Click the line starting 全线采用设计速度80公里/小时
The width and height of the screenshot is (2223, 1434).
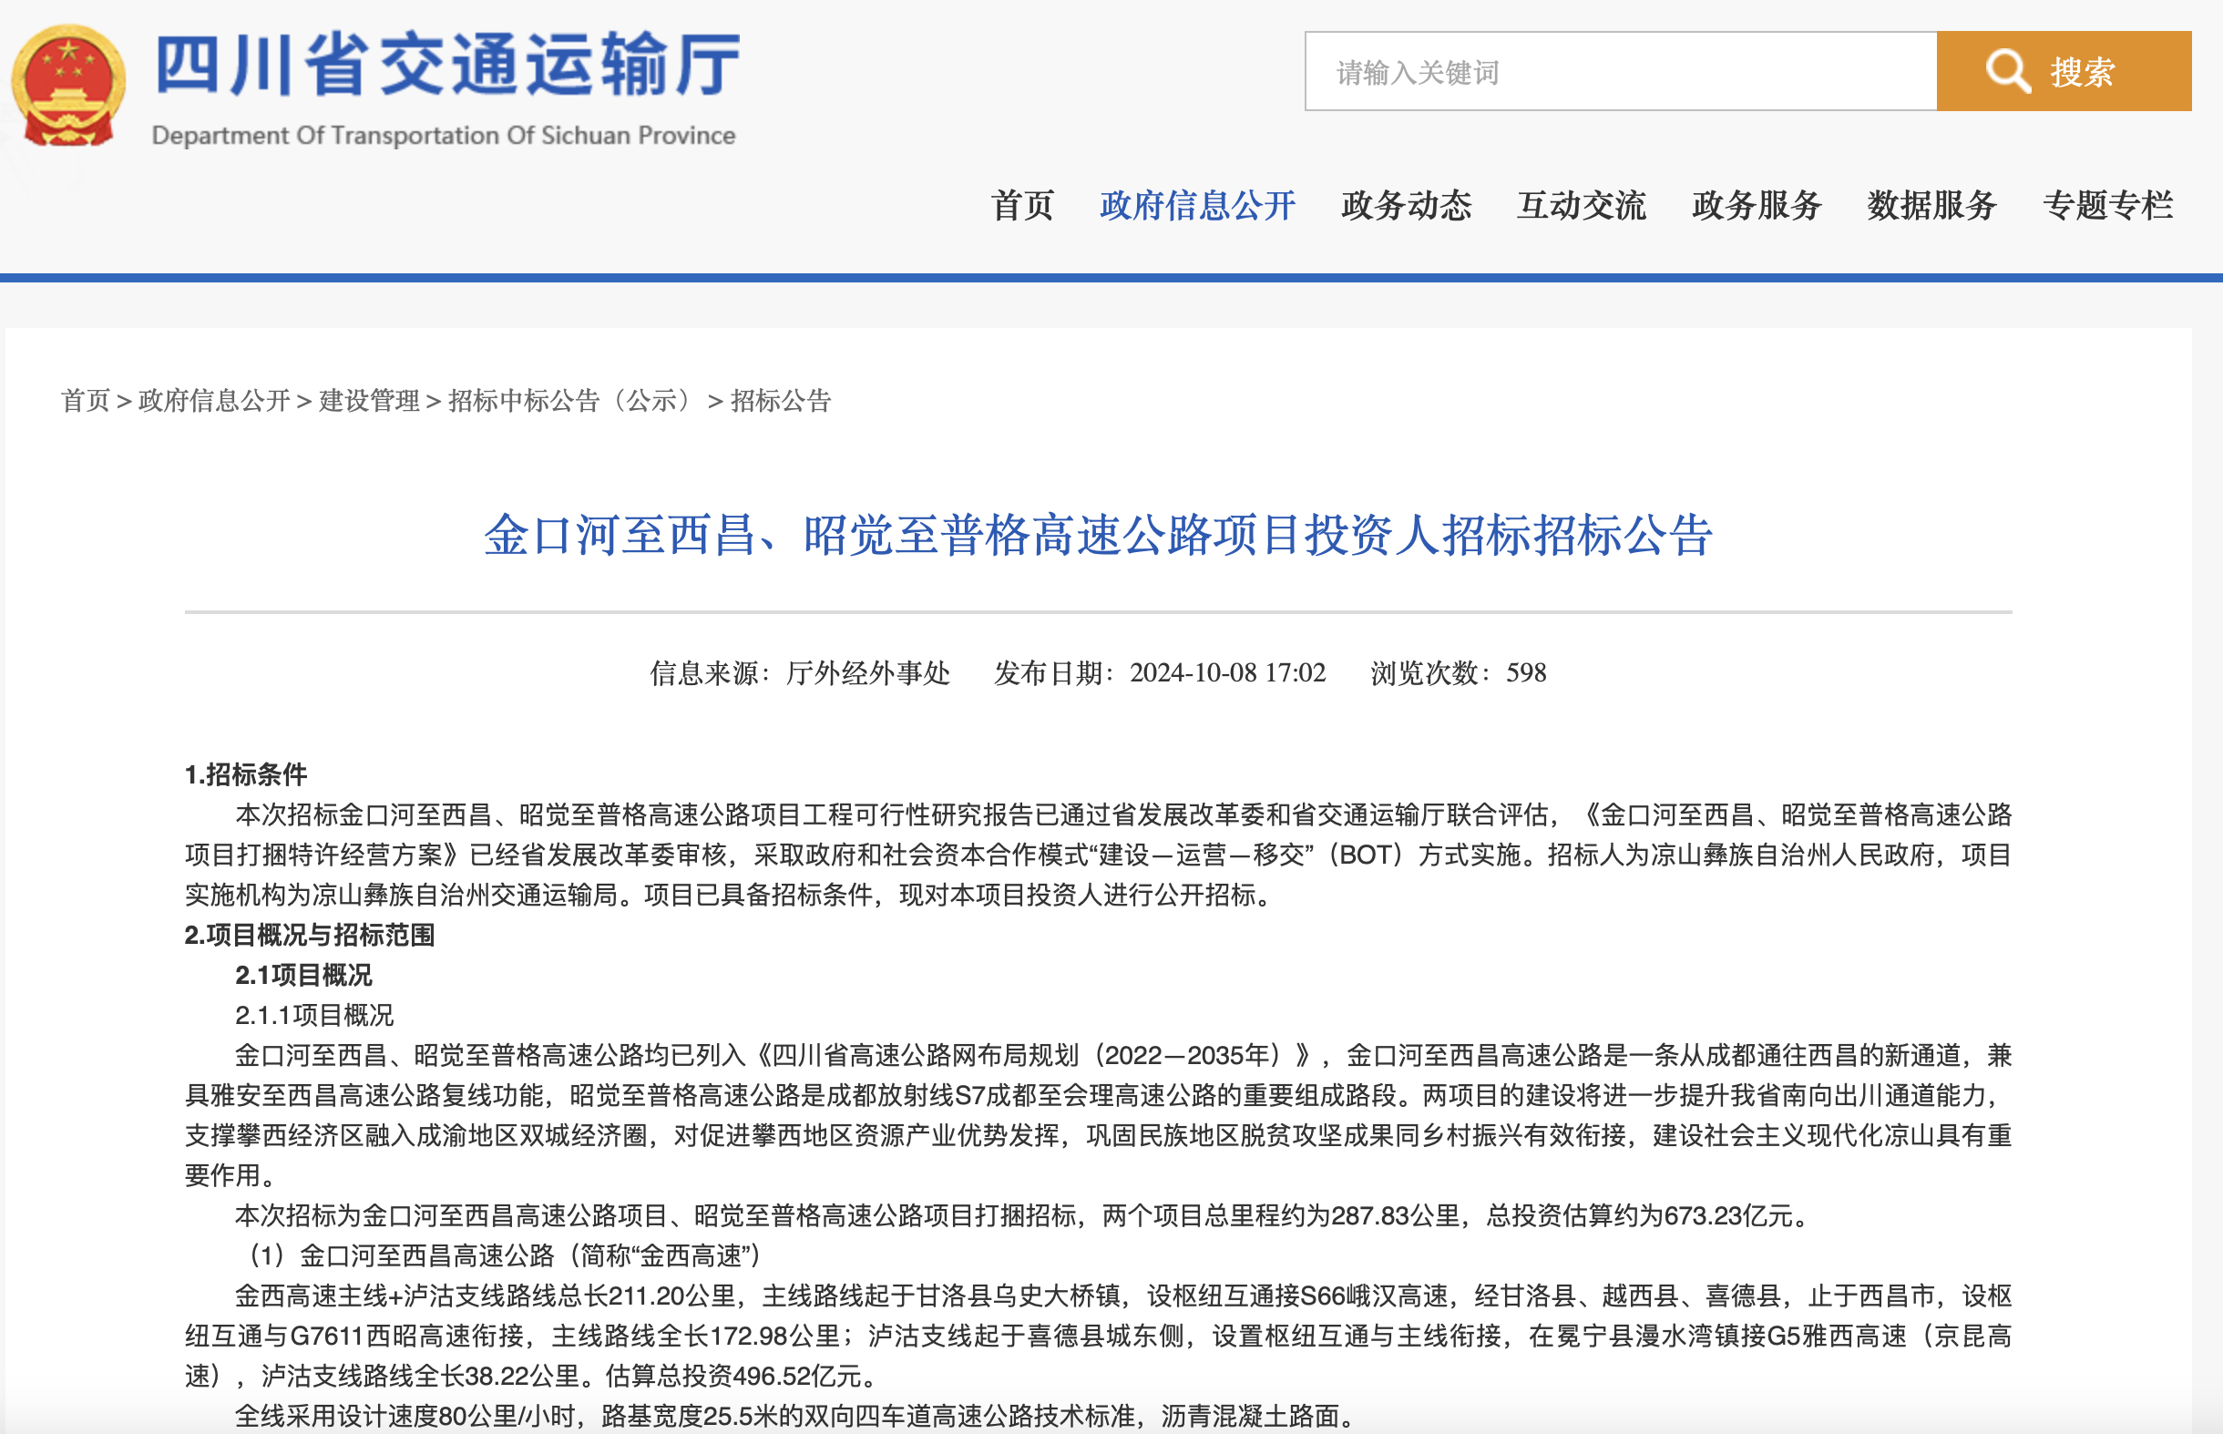click(x=794, y=1416)
